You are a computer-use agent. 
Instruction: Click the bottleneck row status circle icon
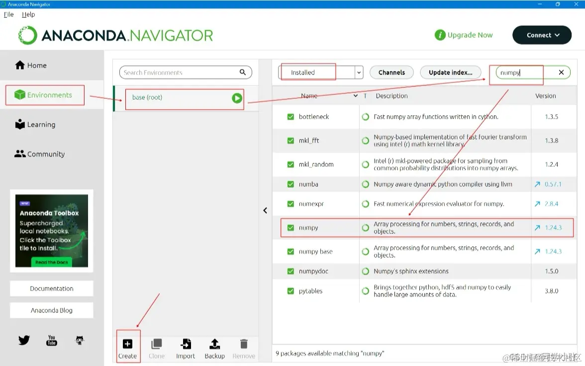[366, 117]
